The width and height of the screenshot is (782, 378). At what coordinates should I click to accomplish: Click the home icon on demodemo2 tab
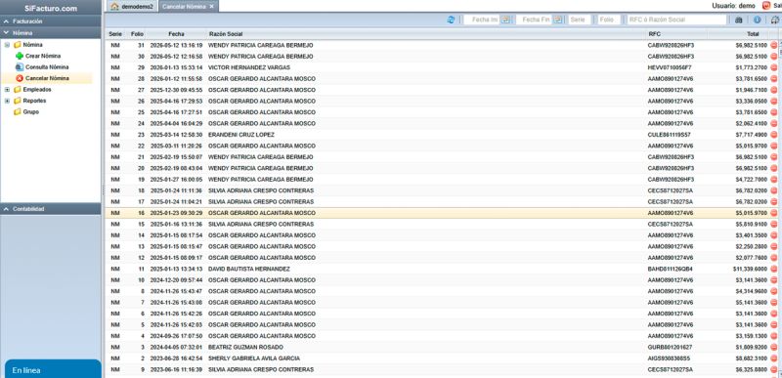pos(114,7)
